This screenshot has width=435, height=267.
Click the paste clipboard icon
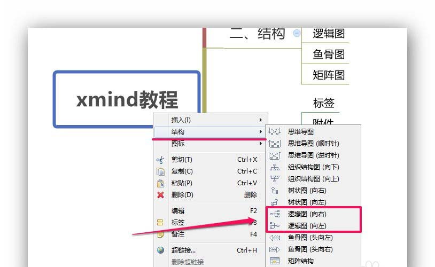160,183
